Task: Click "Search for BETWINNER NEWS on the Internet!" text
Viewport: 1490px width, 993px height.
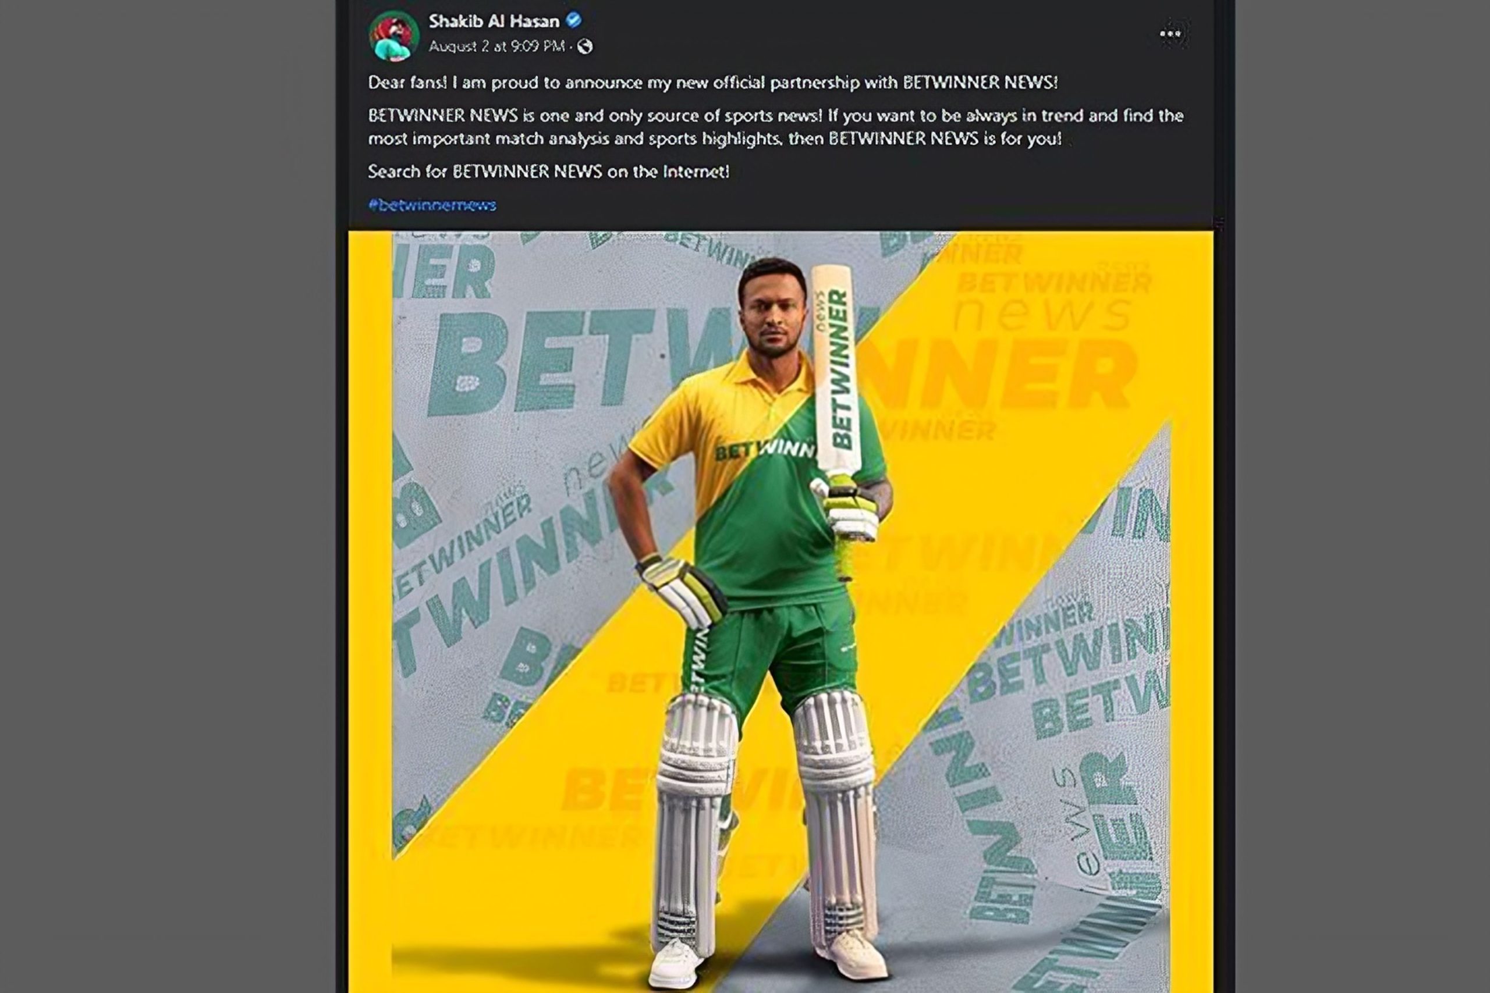Action: coord(549,171)
